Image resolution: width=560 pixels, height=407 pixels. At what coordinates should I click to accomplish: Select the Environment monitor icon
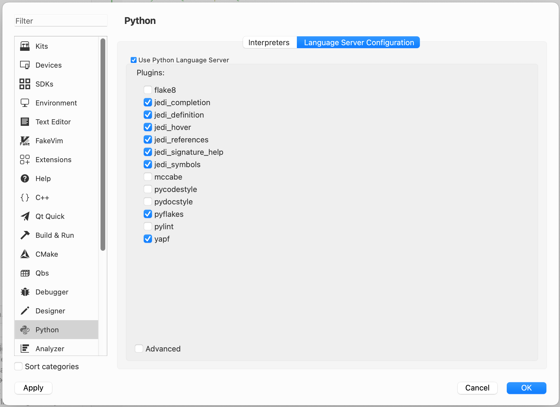[x=25, y=103]
